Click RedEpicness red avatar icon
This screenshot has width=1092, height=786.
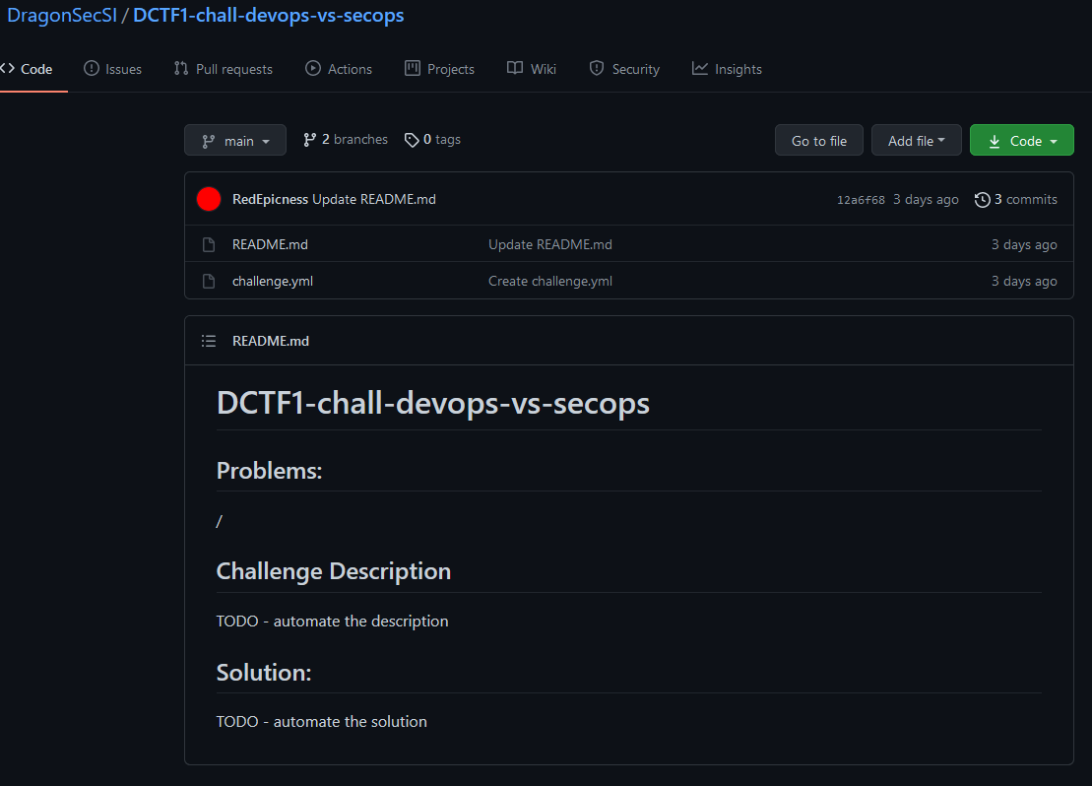tap(208, 199)
